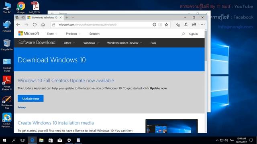Open the Privacy link
Viewport: 257px width, 144px height.
coord(22,107)
